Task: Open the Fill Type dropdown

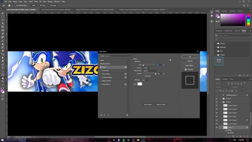Action: tap(145, 80)
